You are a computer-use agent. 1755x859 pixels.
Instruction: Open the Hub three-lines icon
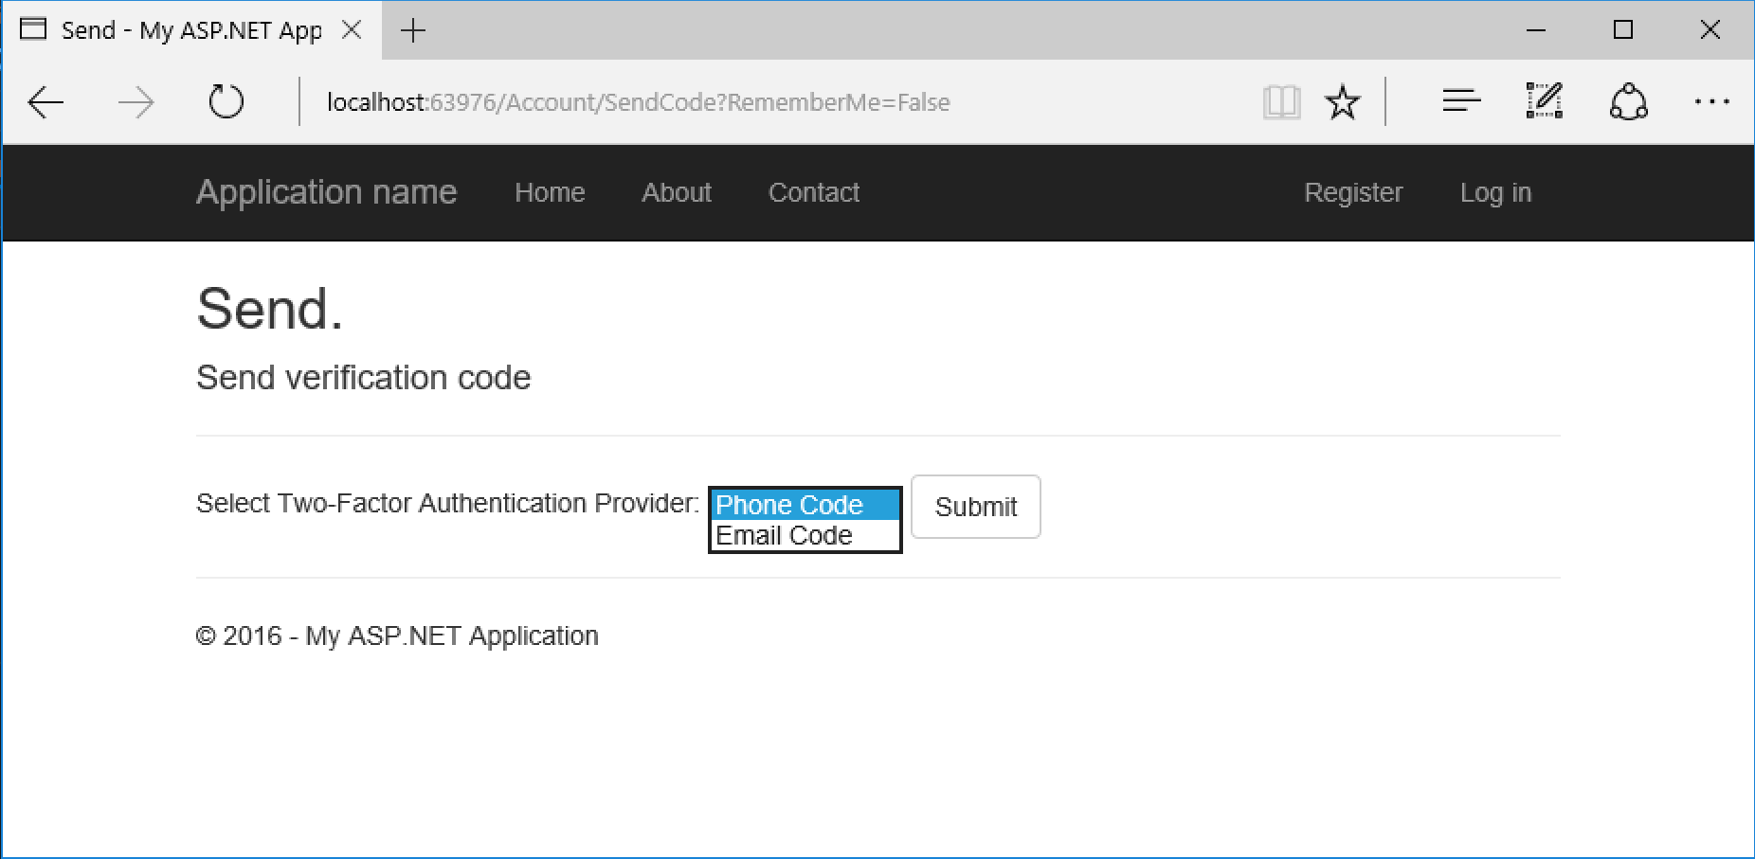point(1461,100)
